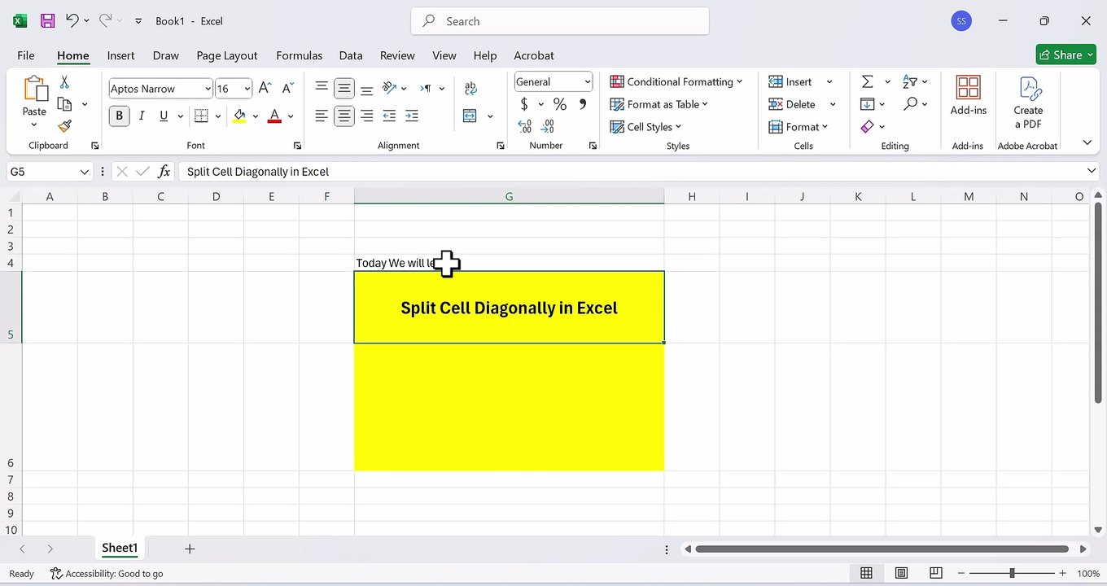The height and width of the screenshot is (586, 1107).
Task: Toggle Middle Align vertical alignment
Action: pyautogui.click(x=344, y=88)
